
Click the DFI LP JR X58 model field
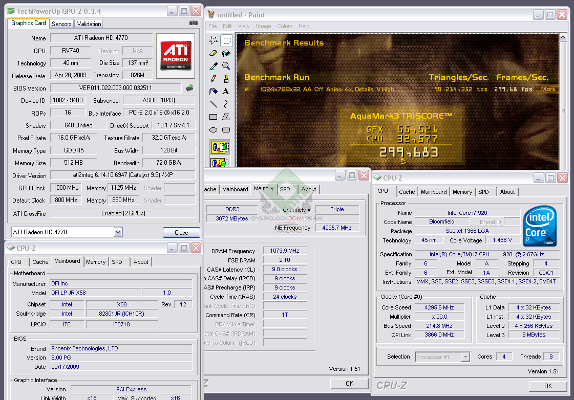pyautogui.click(x=95, y=293)
